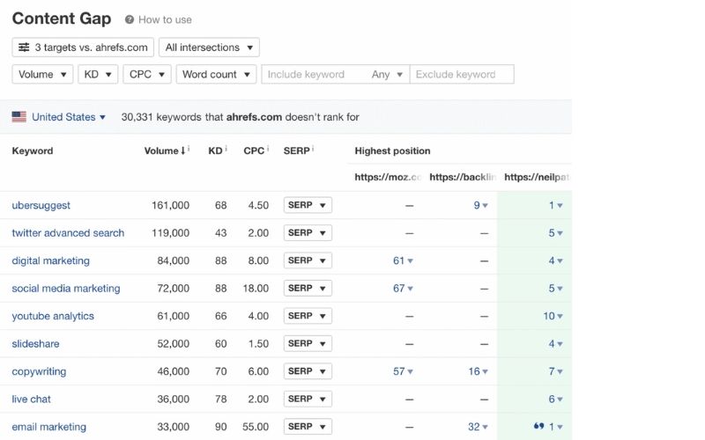705x440 pixels.
Task: Click the https://neilpat column header
Action: point(537,177)
